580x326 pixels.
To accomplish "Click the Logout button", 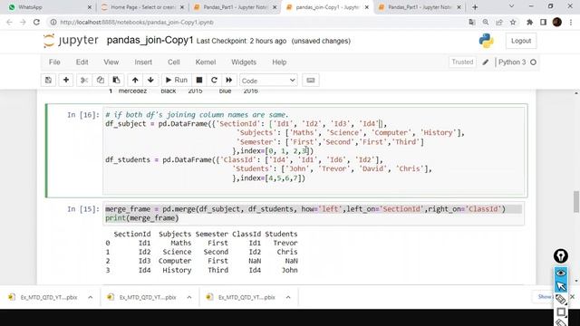I will click(521, 41).
